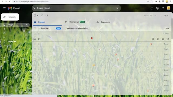Viewport: 173px width, 97px height.
Task: Open Confirm Your Subscription email
Action: (77, 28)
